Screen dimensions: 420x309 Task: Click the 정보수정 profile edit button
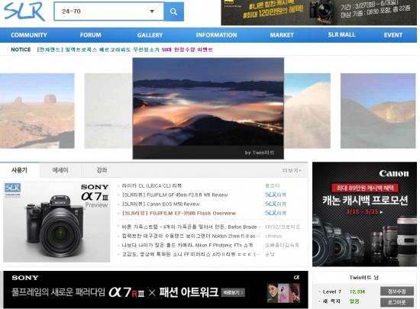pyautogui.click(x=397, y=291)
